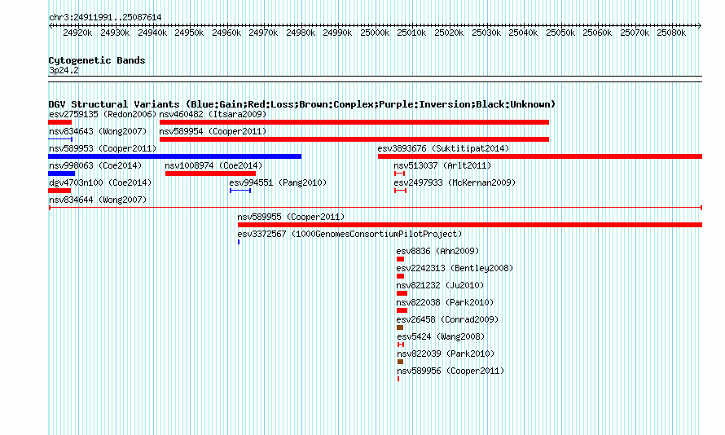Click the chr3:24911991..25087614 coordinate label
This screenshot has width=725, height=435.
coord(105,17)
